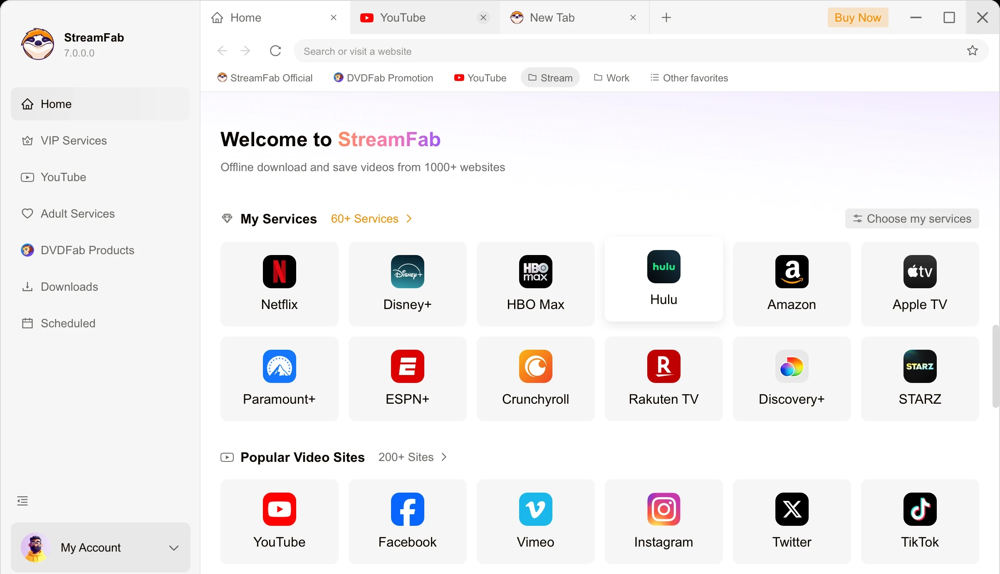The width and height of the screenshot is (1000, 574).
Task: Launch the TikTok video site tile
Action: pyautogui.click(x=920, y=522)
